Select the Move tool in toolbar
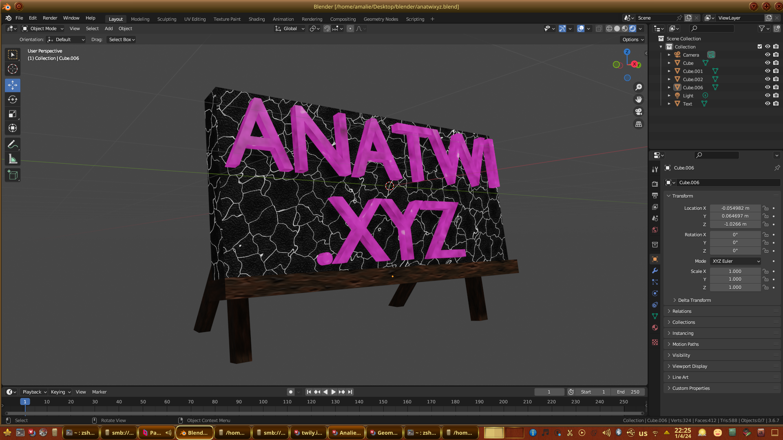Image resolution: width=783 pixels, height=440 pixels. pos(13,85)
